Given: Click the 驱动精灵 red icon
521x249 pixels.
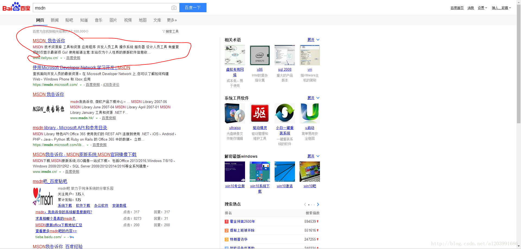Looking at the screenshot, I should coord(260,113).
